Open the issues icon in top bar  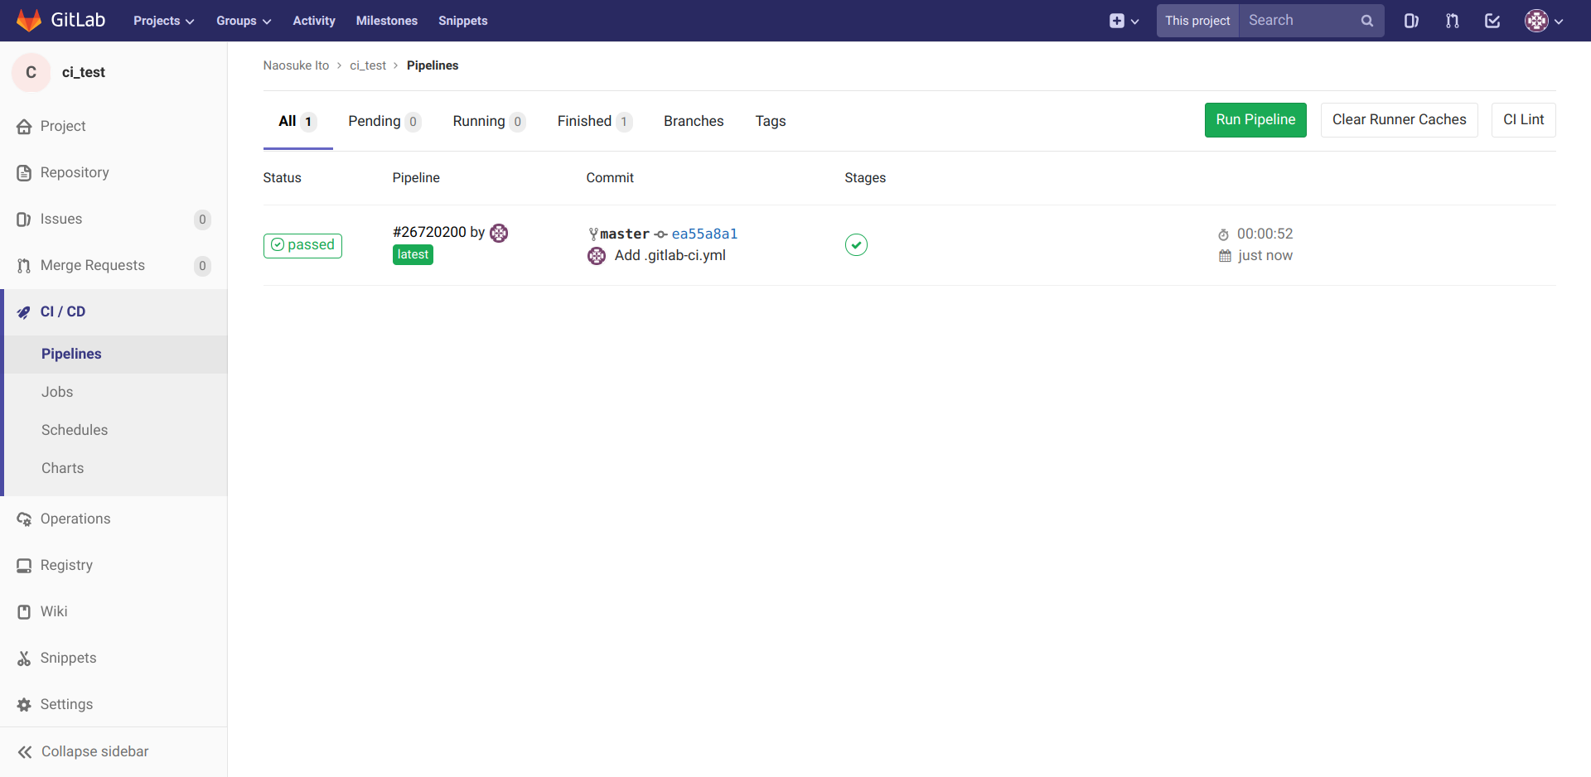pos(1411,21)
